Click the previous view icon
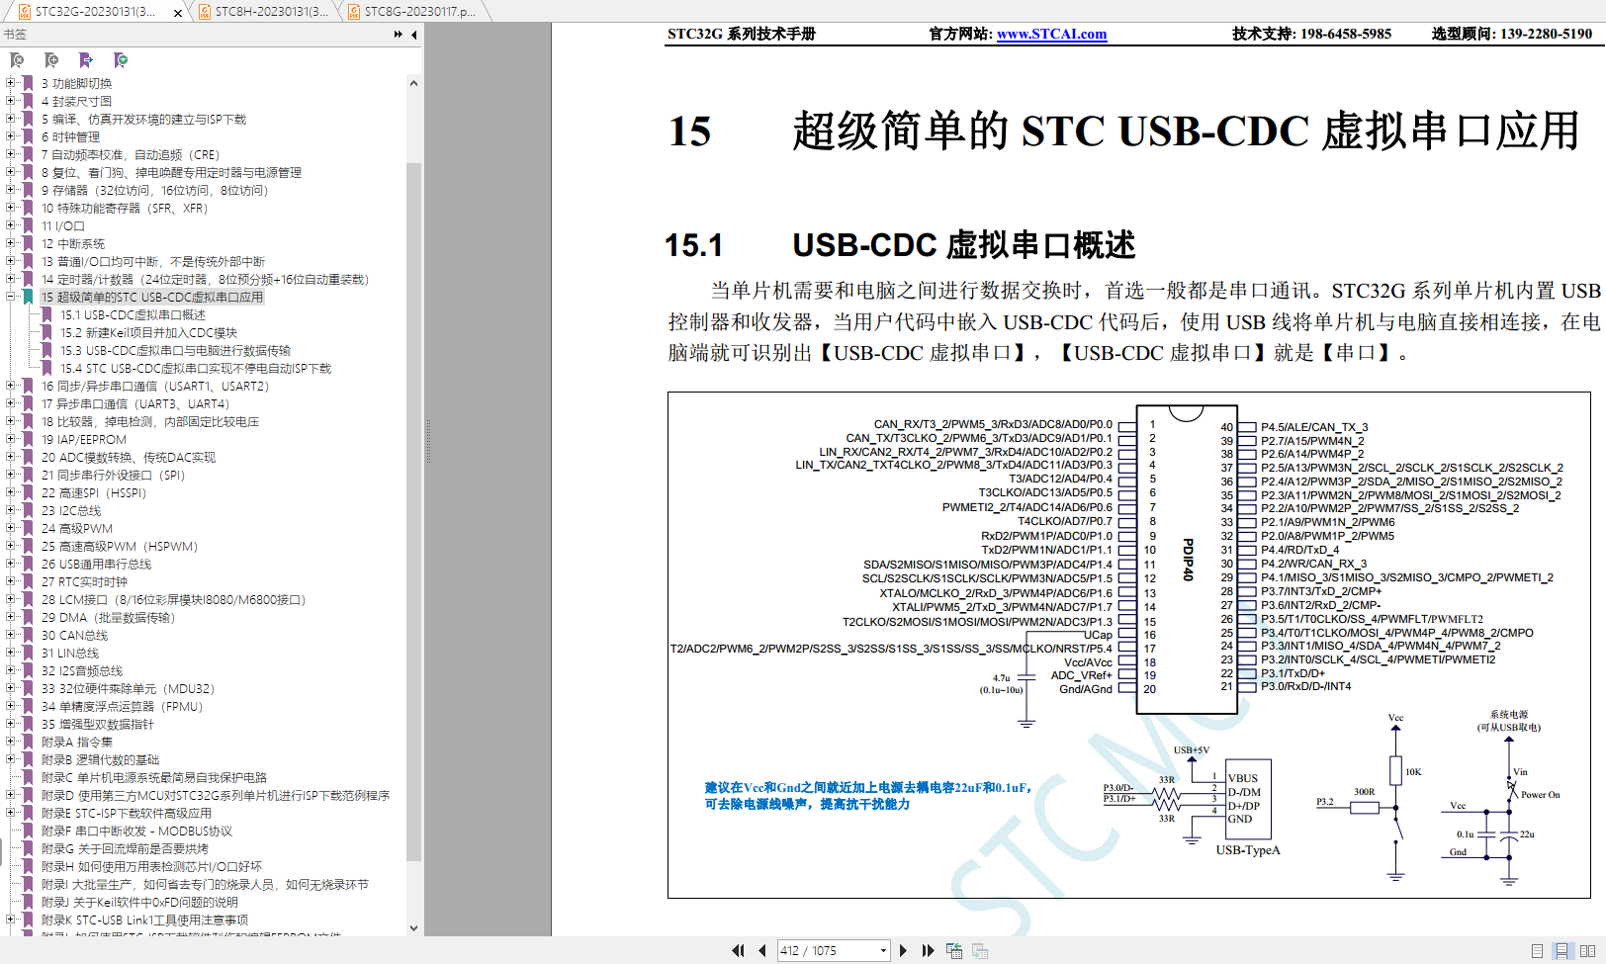This screenshot has width=1606, height=964. (x=954, y=950)
